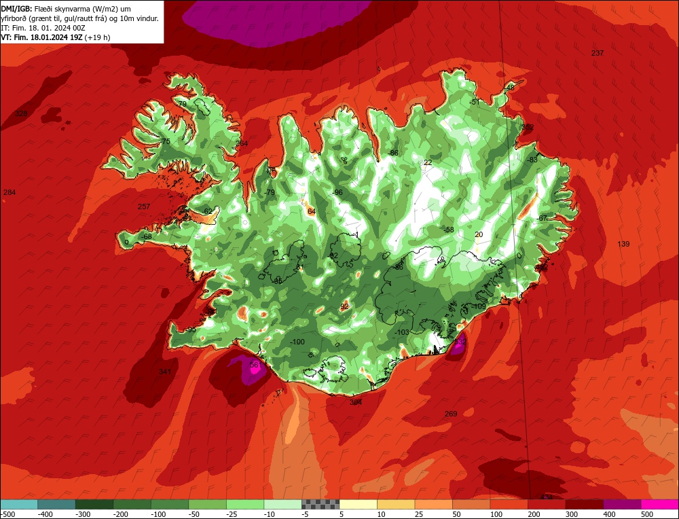Click the checkered -5 to 5 legend swatch
Viewport: 679px width, 519px height.
[x=320, y=504]
